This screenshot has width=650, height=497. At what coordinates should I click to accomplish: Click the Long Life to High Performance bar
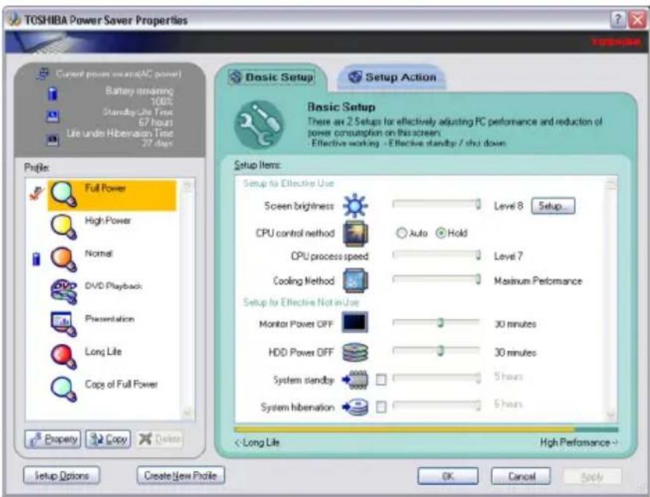click(426, 430)
